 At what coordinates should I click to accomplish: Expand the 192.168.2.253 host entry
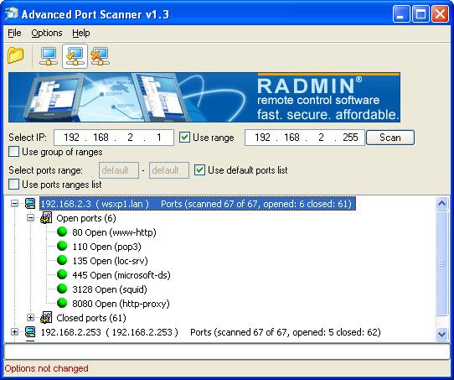click(x=14, y=332)
